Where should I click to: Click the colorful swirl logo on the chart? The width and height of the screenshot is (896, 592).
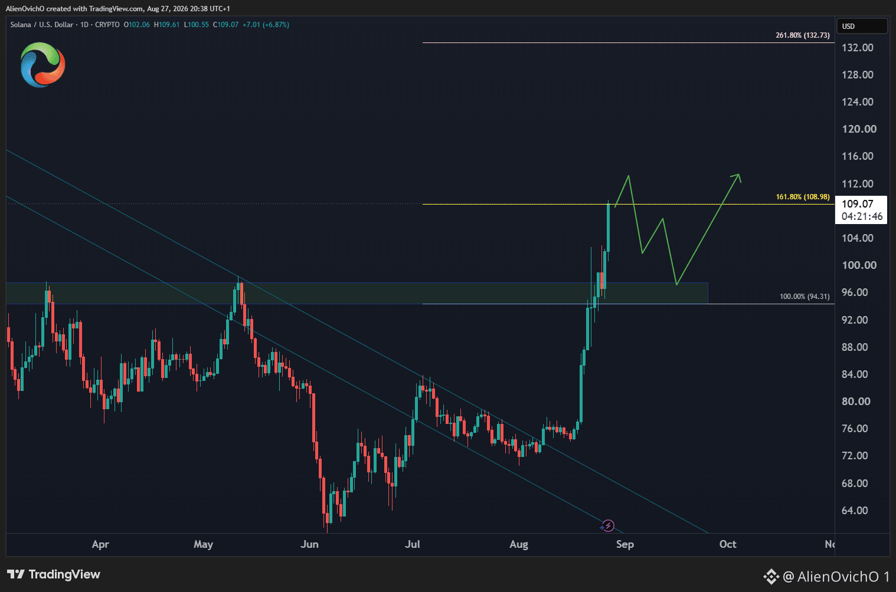[42, 65]
